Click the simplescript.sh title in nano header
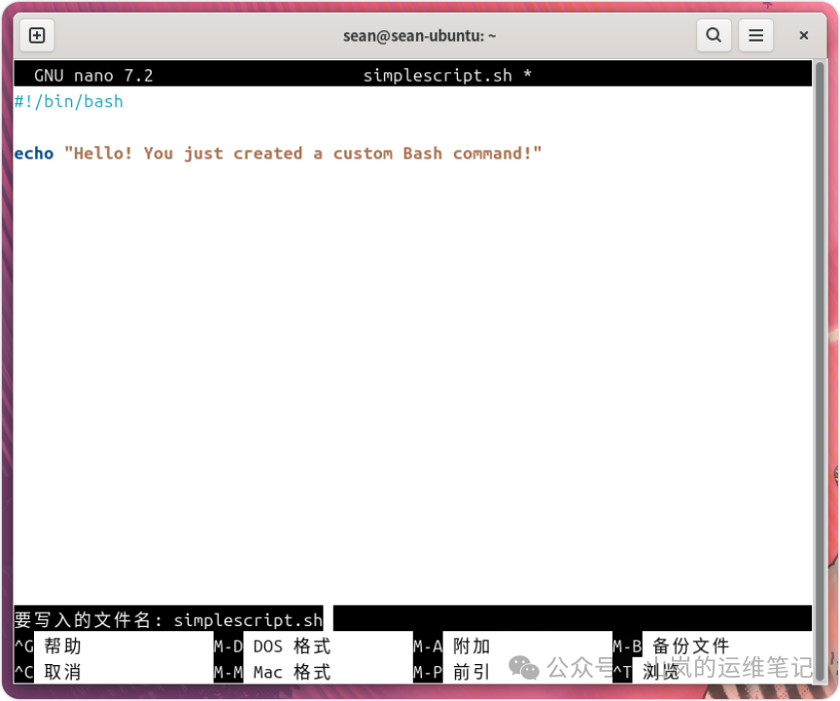 (439, 75)
